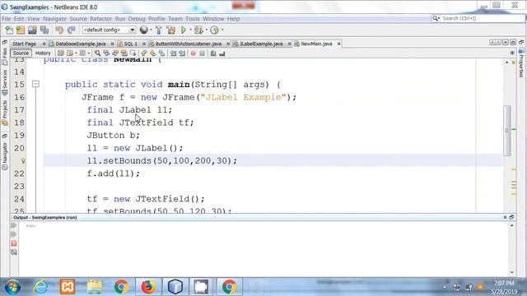Open the Window menu

213,19
